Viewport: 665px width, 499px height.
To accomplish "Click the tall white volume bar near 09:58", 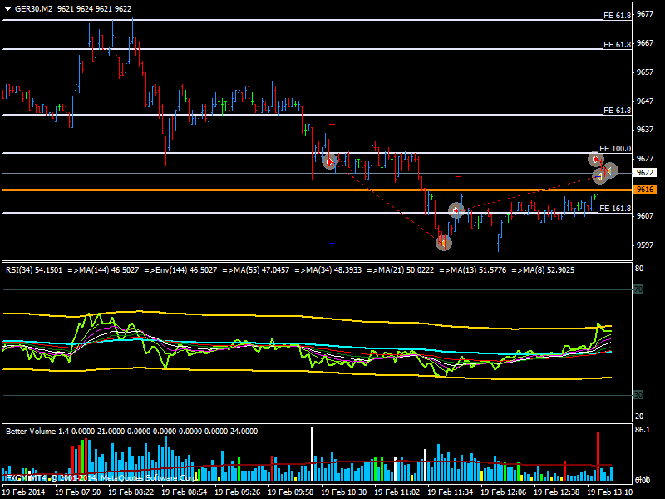I will tap(313, 453).
